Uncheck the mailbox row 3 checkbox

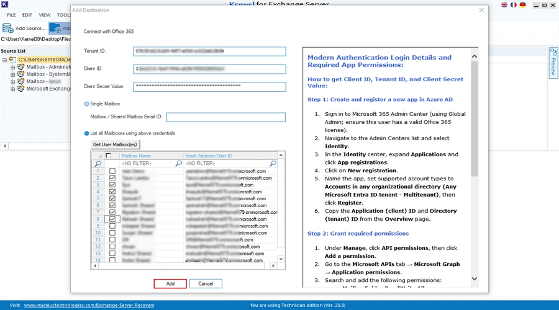(112, 185)
